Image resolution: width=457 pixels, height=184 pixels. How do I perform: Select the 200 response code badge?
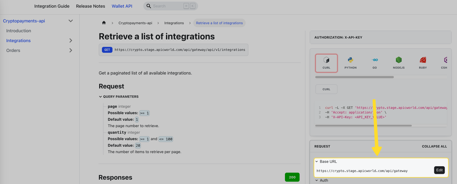pos(292,177)
